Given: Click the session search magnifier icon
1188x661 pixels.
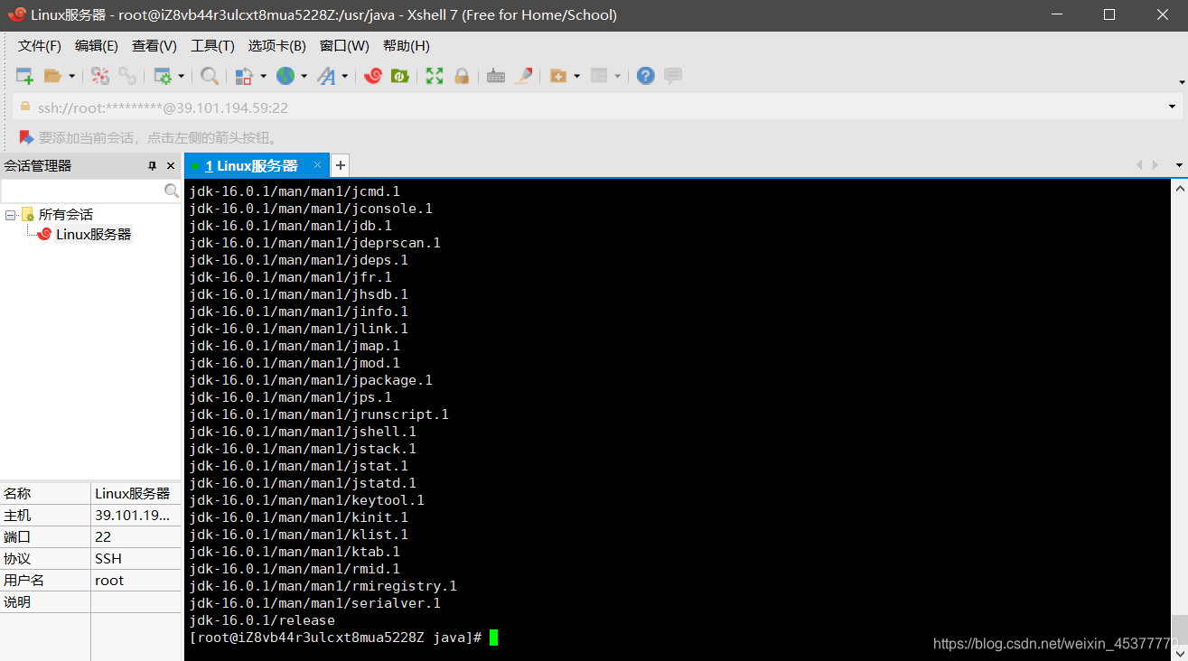Looking at the screenshot, I should 172,191.
